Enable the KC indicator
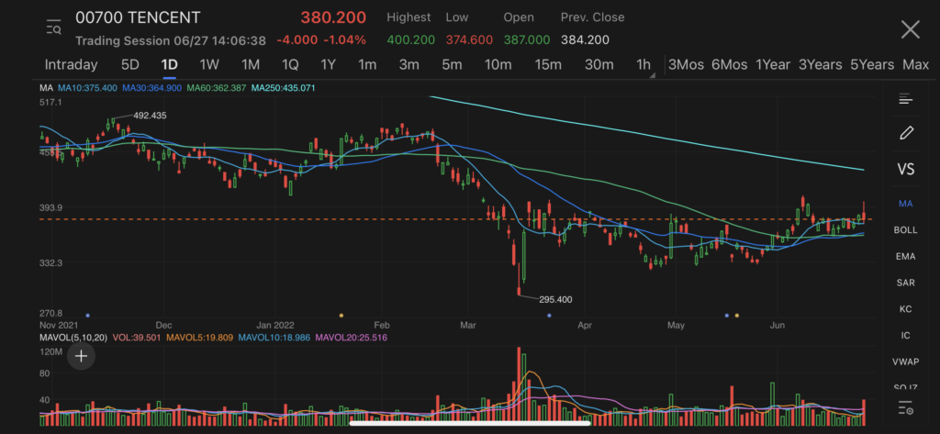 [x=906, y=308]
